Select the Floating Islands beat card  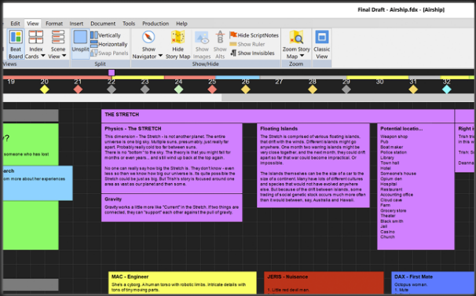tap(313, 166)
